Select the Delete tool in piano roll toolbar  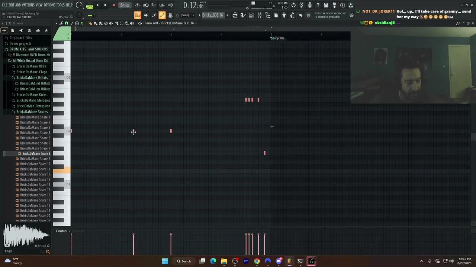(x=106, y=23)
